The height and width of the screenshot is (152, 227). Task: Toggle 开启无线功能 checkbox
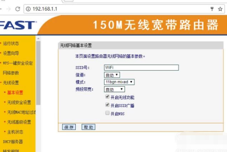[107, 97]
